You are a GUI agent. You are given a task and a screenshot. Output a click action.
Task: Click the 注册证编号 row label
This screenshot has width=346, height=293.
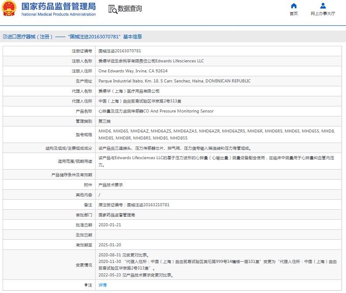(82, 51)
